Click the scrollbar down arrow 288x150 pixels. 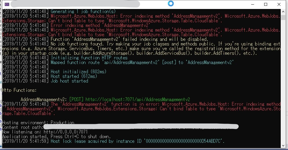tap(283, 146)
